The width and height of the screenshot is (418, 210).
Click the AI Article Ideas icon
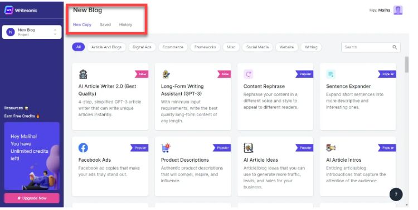pos(248,148)
